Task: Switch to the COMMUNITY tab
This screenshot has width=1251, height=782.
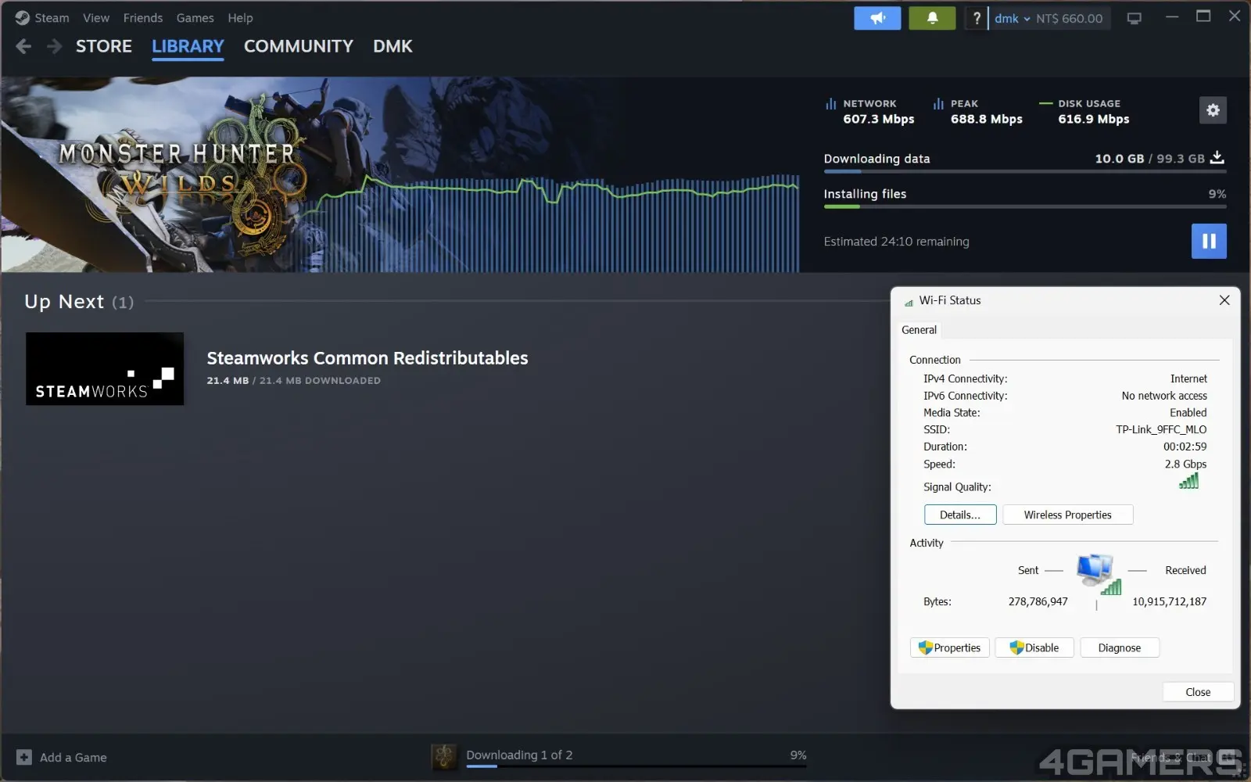Action: [x=299, y=47]
